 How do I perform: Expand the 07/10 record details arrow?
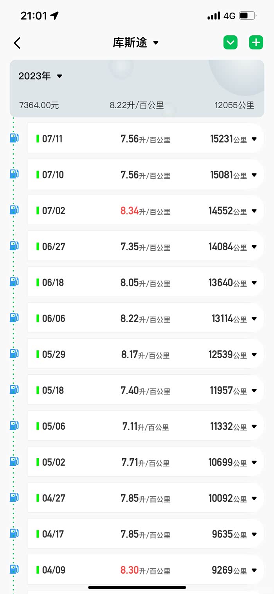[x=254, y=175]
